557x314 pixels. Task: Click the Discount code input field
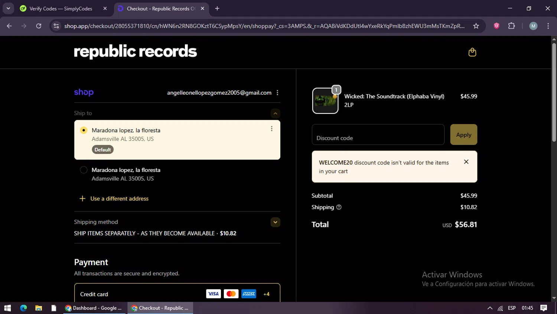378,135
